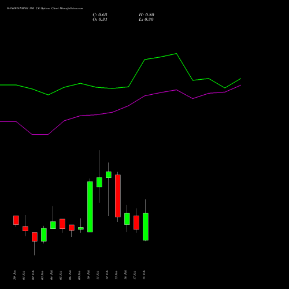The height and width of the screenshot is (289, 289).
Task: Select the thin green candle above 09 Feb
Action: (x=81, y=228)
